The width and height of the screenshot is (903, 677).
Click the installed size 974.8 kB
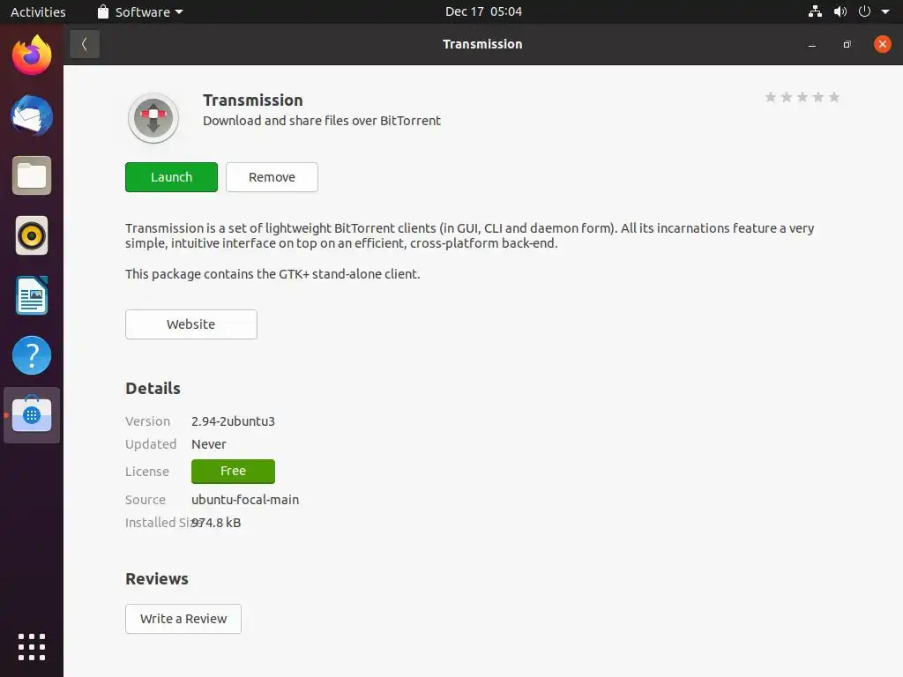click(217, 523)
